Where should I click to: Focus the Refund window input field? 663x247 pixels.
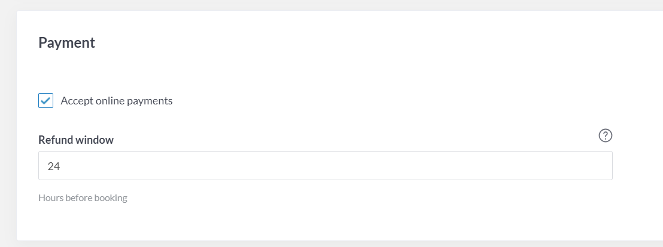[x=325, y=166]
